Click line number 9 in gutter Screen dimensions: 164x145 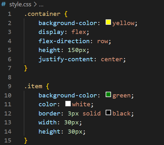pyautogui.click(x=10, y=86)
